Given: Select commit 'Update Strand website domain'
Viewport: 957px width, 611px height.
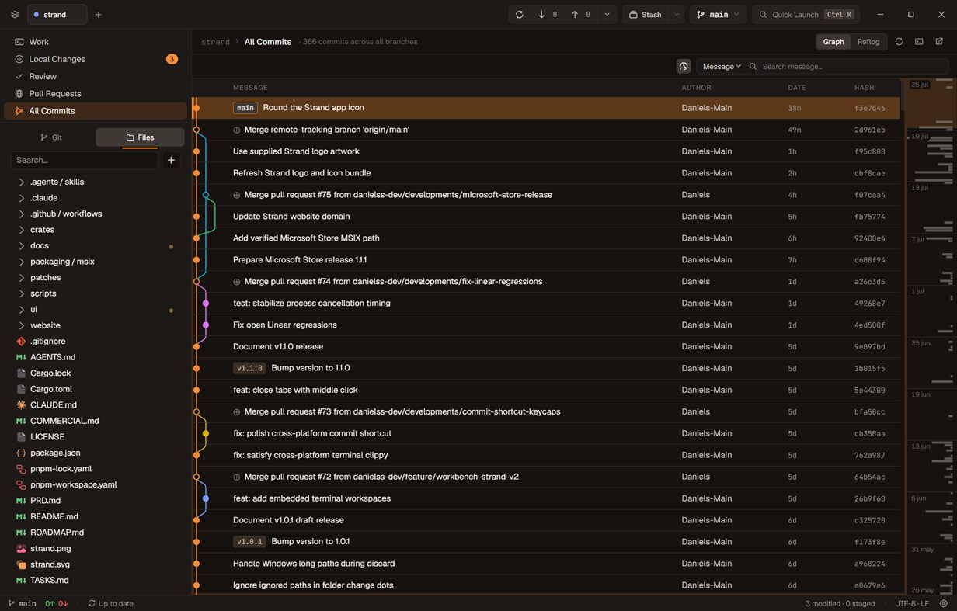Looking at the screenshot, I should [546, 217].
